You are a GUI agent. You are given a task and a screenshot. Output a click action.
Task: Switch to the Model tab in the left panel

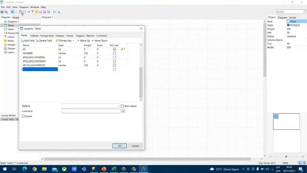[x=16, y=17]
